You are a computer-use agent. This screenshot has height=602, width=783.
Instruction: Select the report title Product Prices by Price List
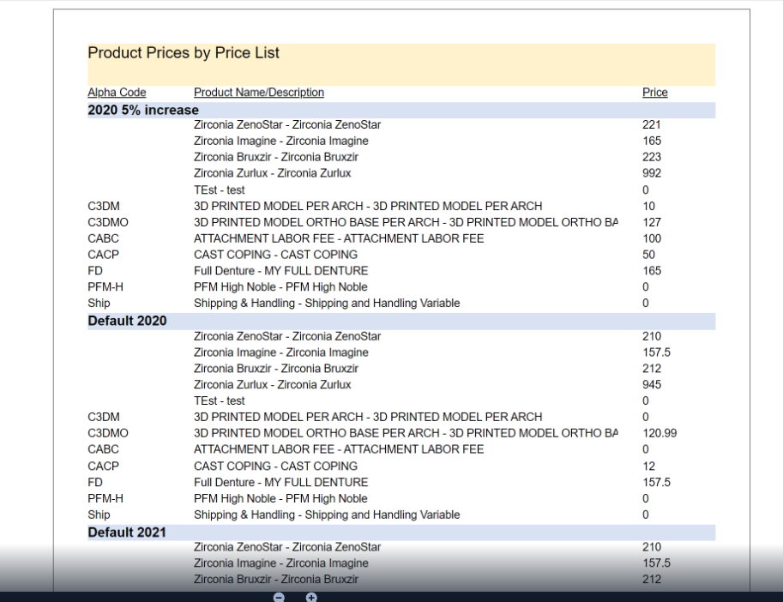184,53
